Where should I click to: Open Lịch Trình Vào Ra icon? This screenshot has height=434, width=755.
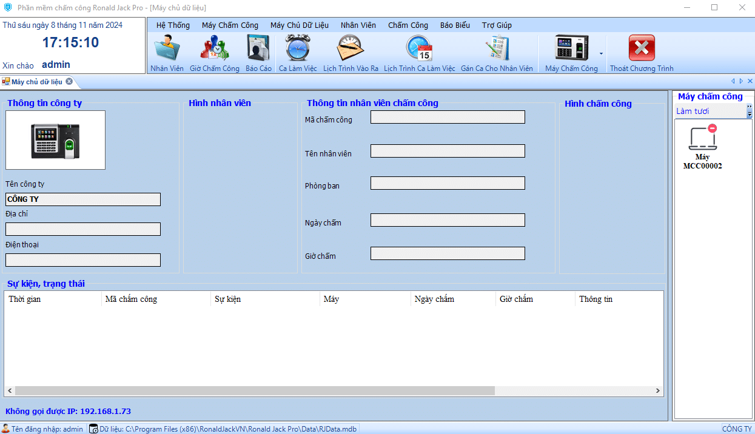351,53
